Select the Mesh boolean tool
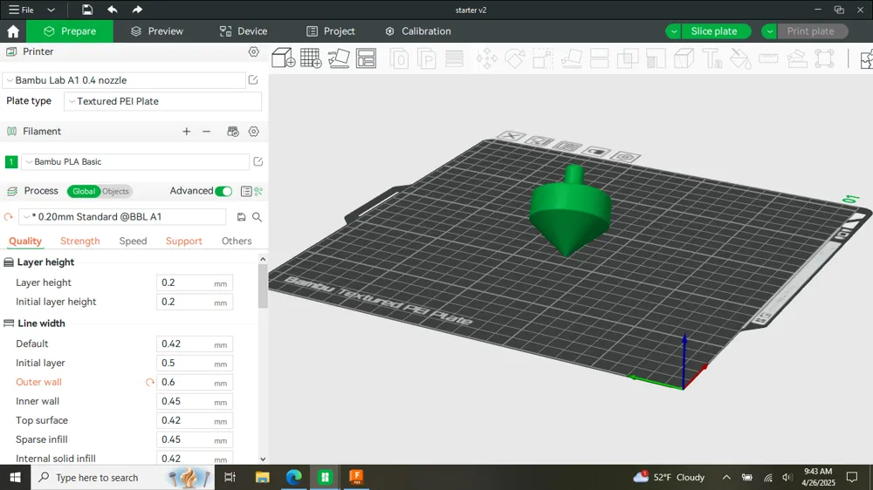The height and width of the screenshot is (490, 873). tap(628, 58)
